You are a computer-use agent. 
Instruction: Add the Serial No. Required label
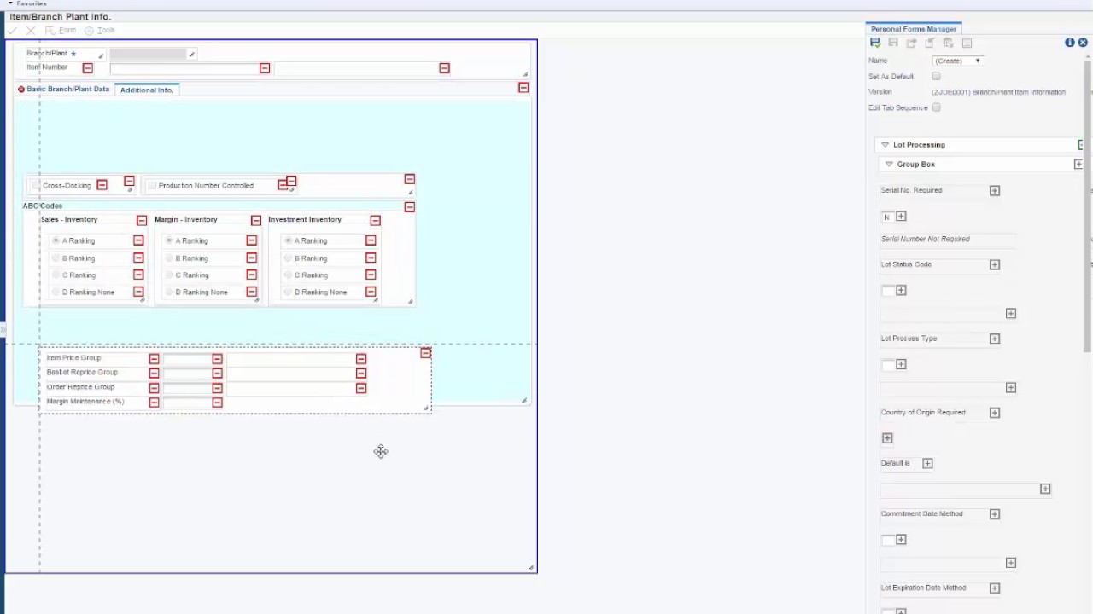(995, 191)
